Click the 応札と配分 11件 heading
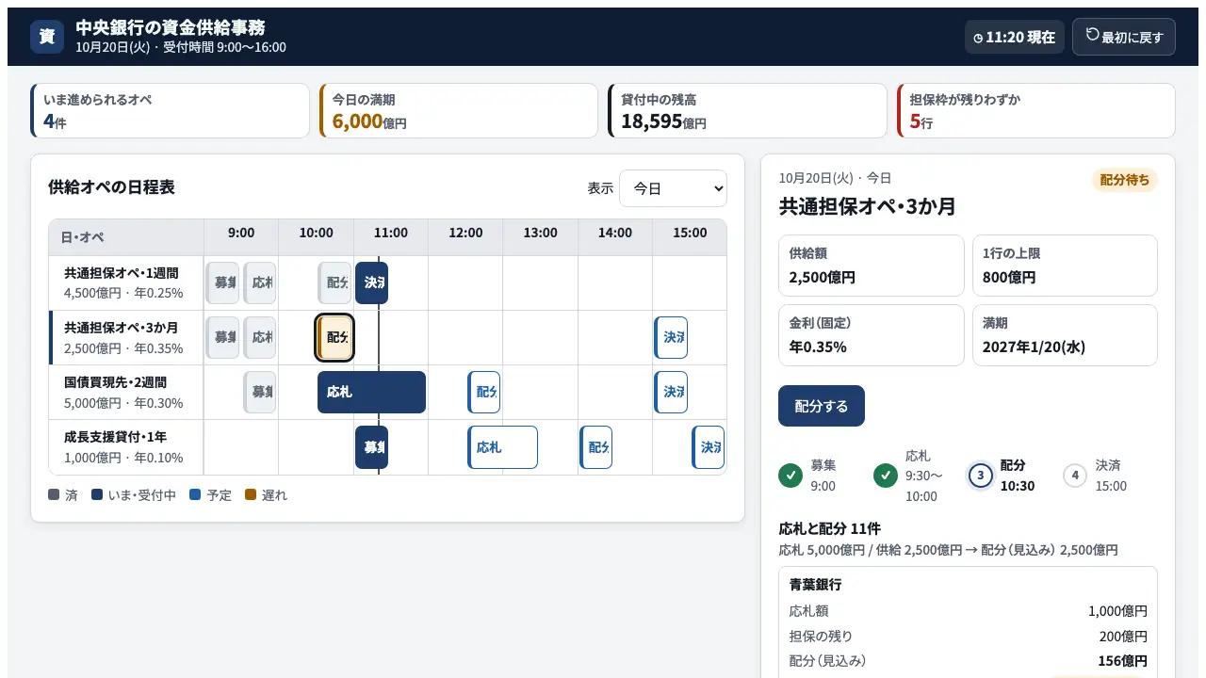1206x678 pixels. pyautogui.click(x=830, y=528)
